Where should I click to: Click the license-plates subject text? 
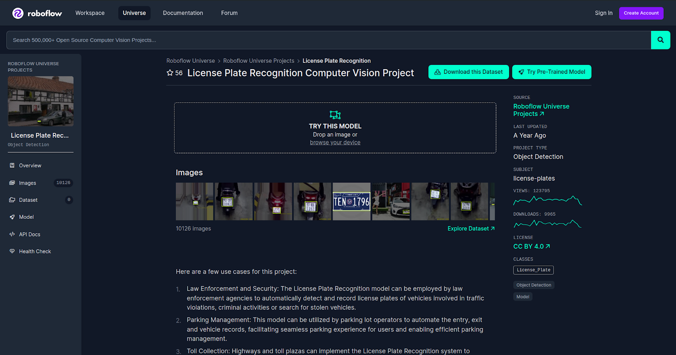pos(534,178)
